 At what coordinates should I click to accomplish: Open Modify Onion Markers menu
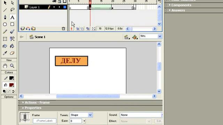point(94,29)
